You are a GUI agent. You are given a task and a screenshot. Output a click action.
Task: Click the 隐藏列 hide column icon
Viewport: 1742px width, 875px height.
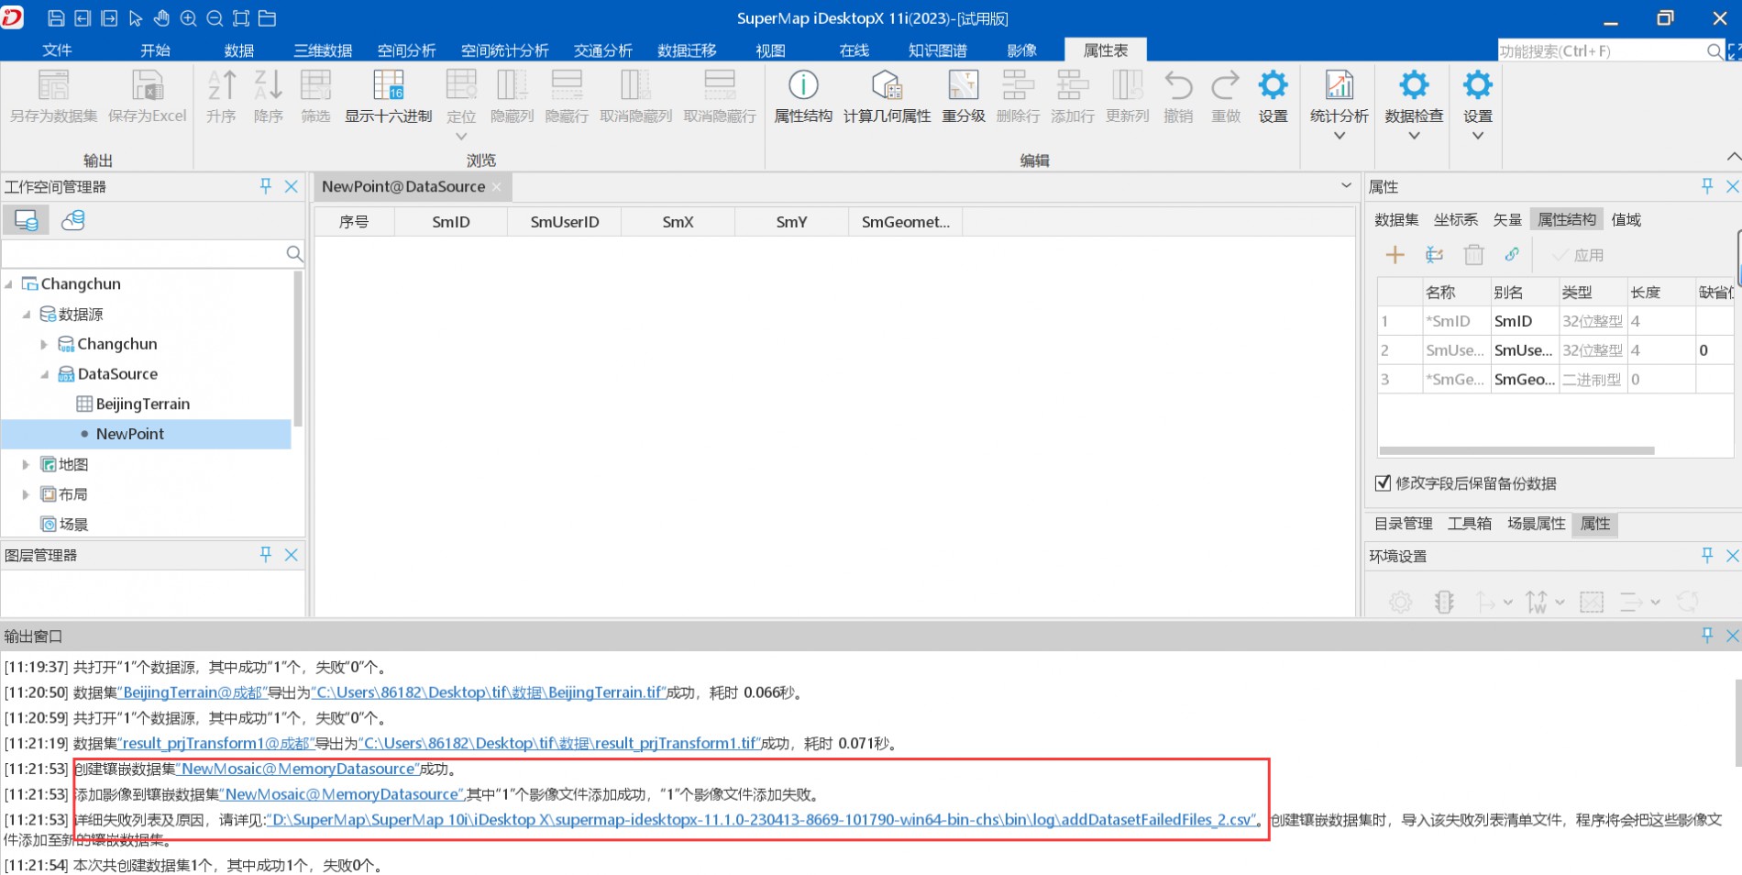tap(512, 85)
